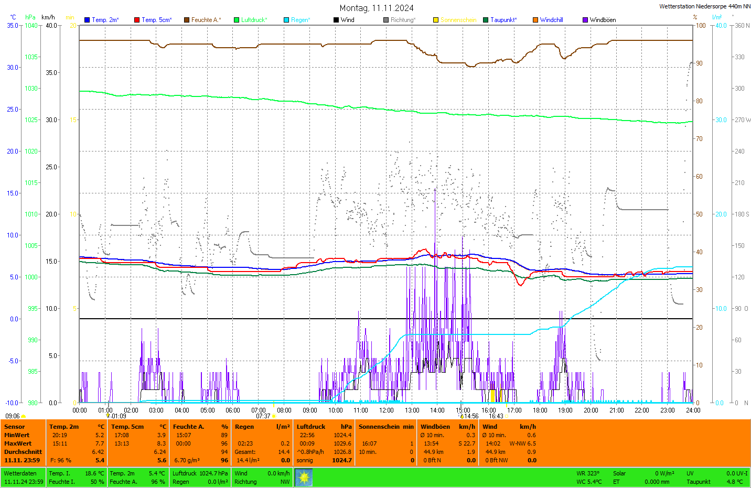
Task: Click the sunny weather icon in status bar
Action: [x=304, y=478]
